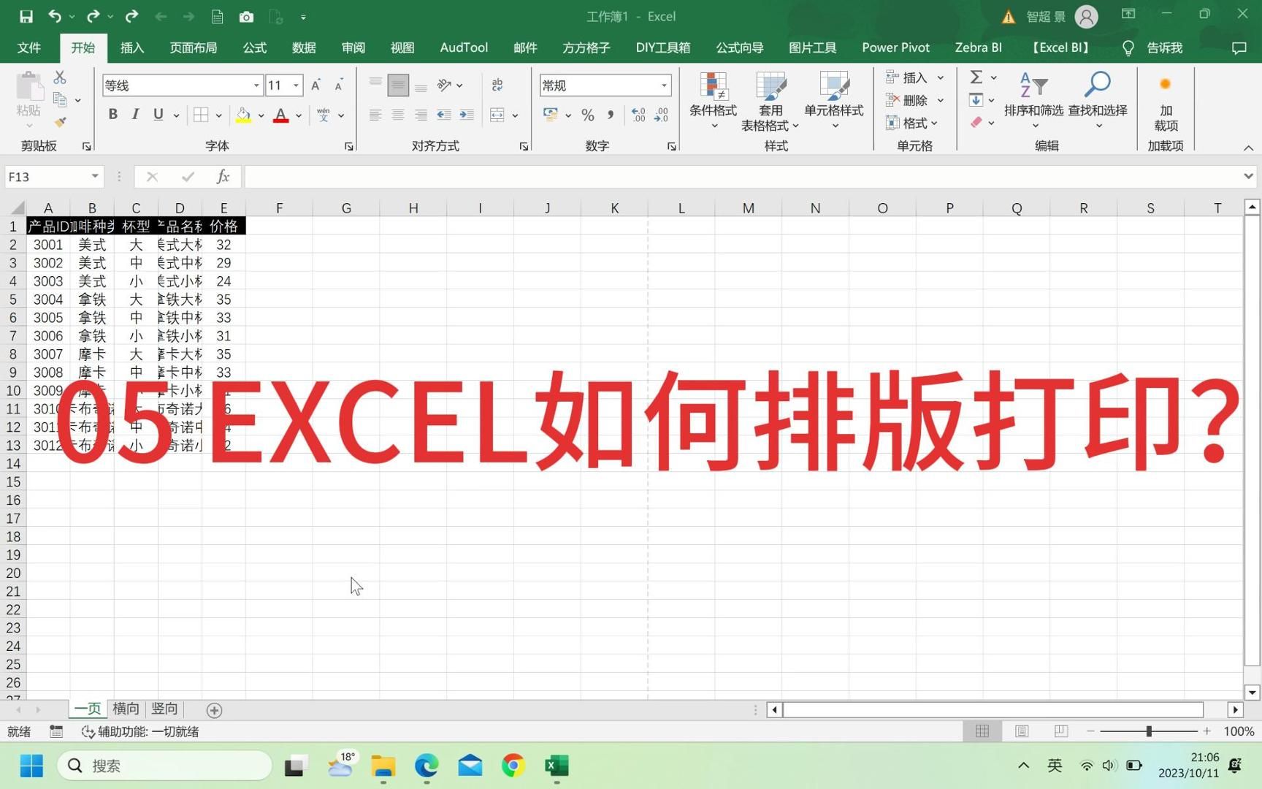The image size is (1262, 789).
Task: Open Sort and Filter
Action: tap(1033, 101)
